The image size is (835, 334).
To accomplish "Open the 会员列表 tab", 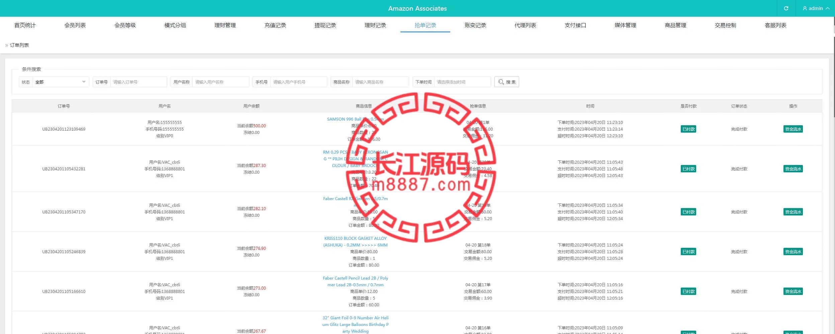I will 75,25.
